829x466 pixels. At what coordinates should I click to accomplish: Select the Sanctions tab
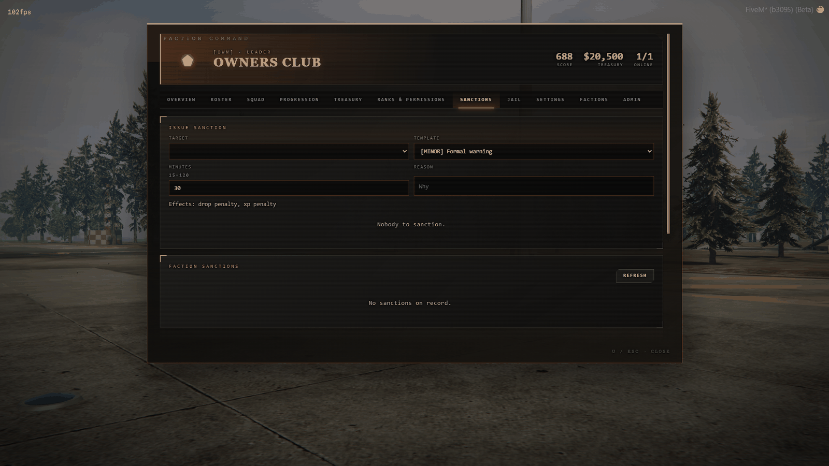click(x=476, y=99)
